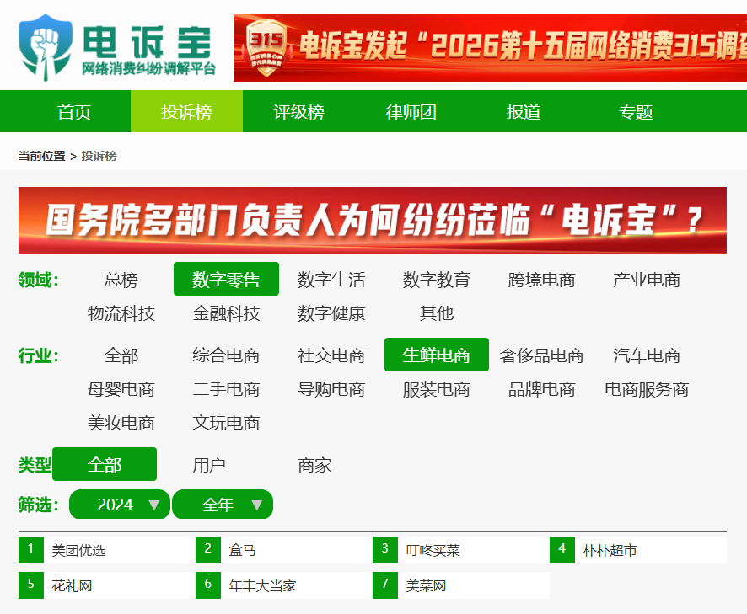Filter complaint type by 用户
The height and width of the screenshot is (614, 747).
point(209,465)
